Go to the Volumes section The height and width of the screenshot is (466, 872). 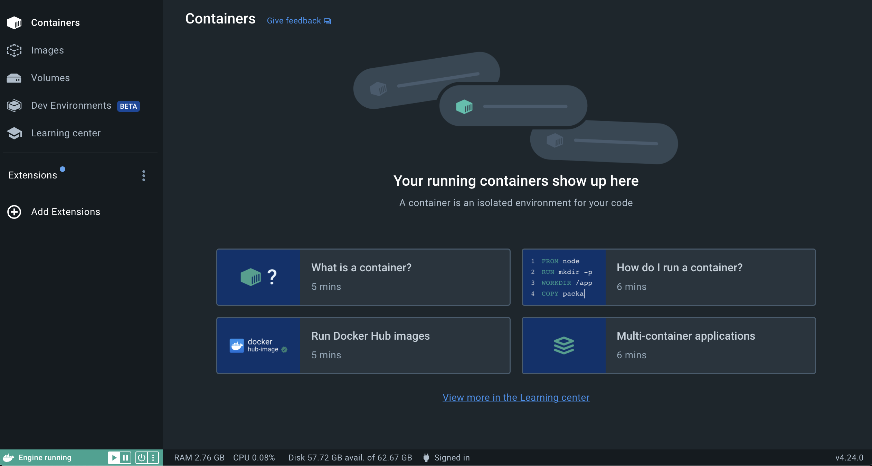(x=50, y=78)
